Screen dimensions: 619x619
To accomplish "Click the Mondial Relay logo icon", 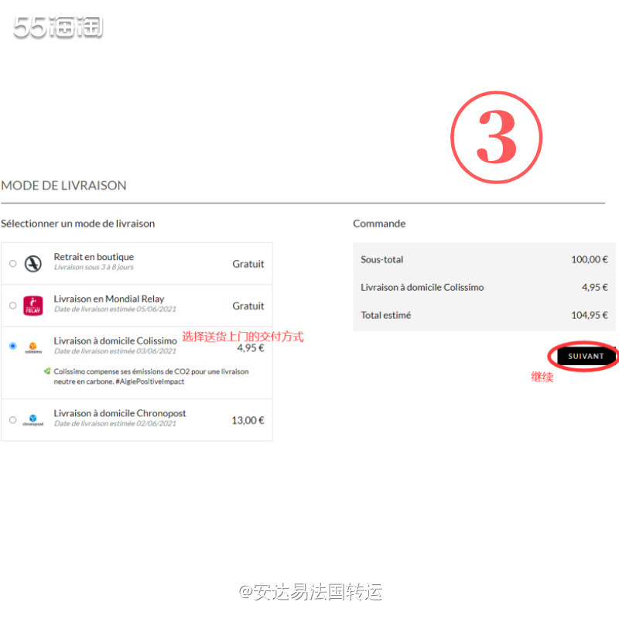I will pos(33,306).
